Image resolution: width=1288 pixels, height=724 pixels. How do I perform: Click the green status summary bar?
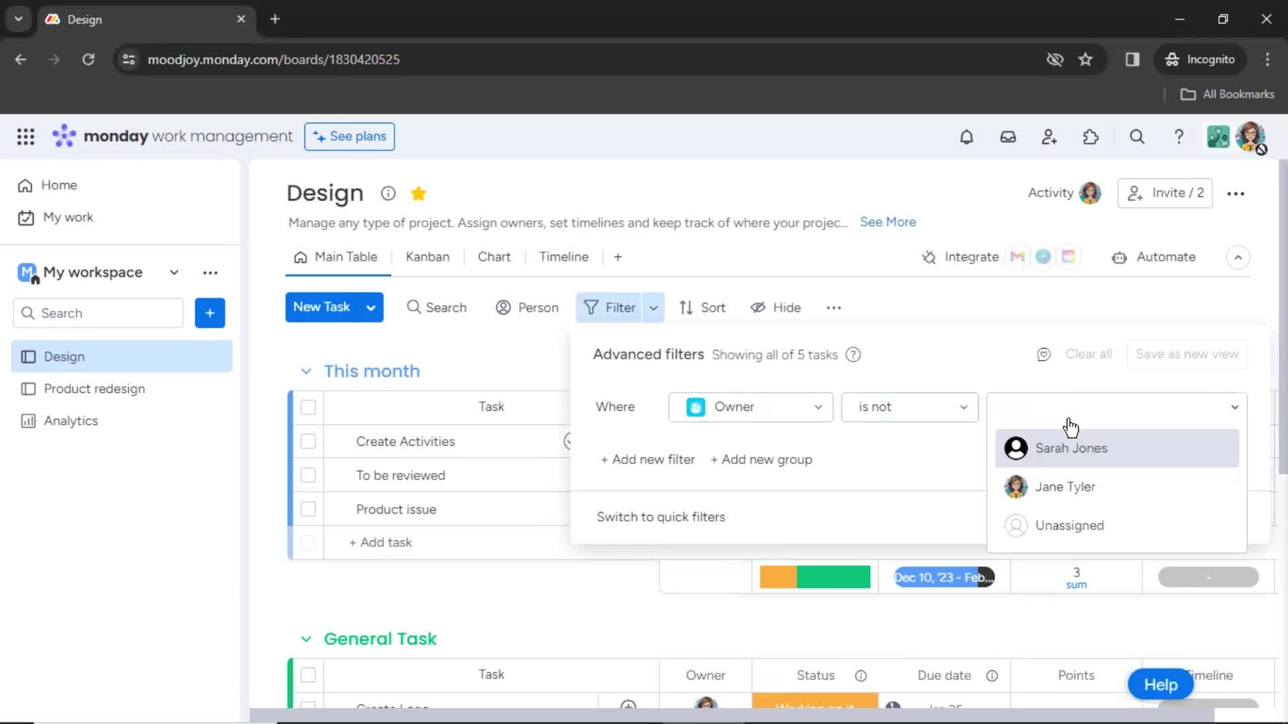click(833, 577)
